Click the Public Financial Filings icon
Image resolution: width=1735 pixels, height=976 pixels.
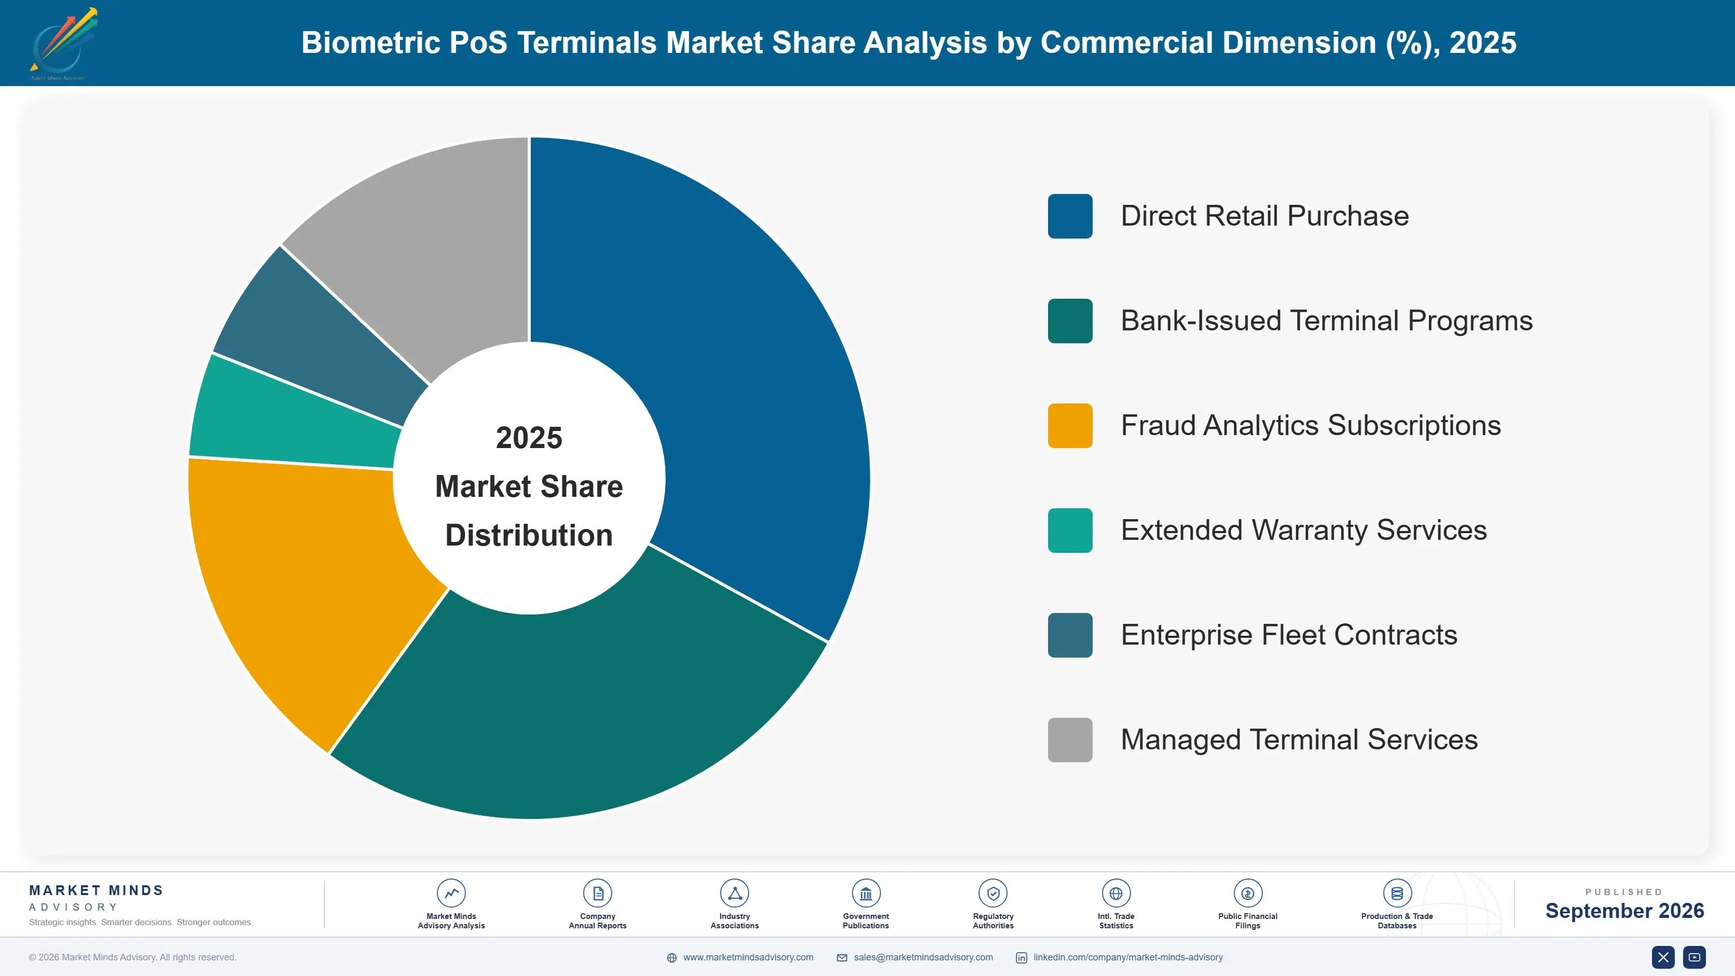click(x=1247, y=893)
